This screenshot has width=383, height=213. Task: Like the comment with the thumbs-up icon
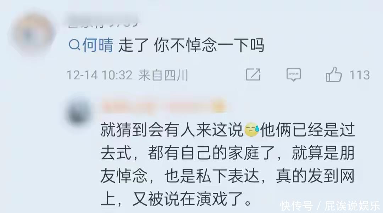pos(334,74)
